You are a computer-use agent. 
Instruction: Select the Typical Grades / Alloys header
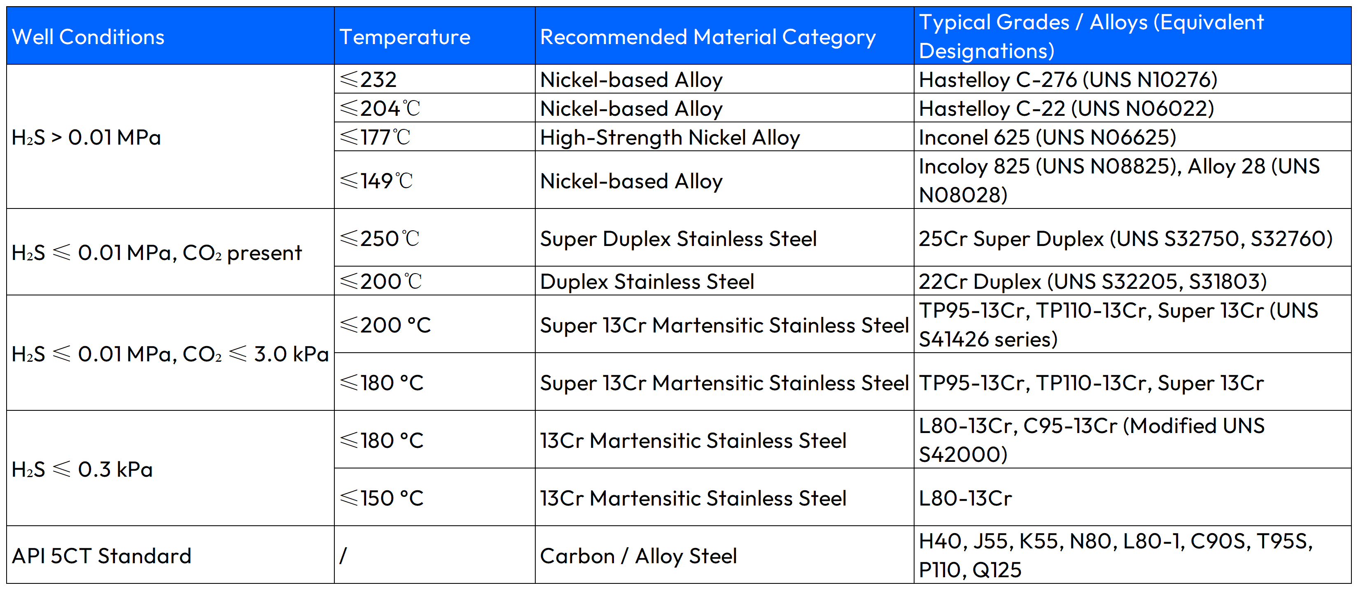[x=1091, y=36]
